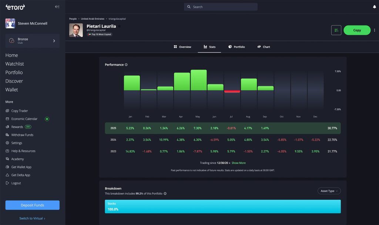Switch to the Portfolio tab

pyautogui.click(x=236, y=47)
